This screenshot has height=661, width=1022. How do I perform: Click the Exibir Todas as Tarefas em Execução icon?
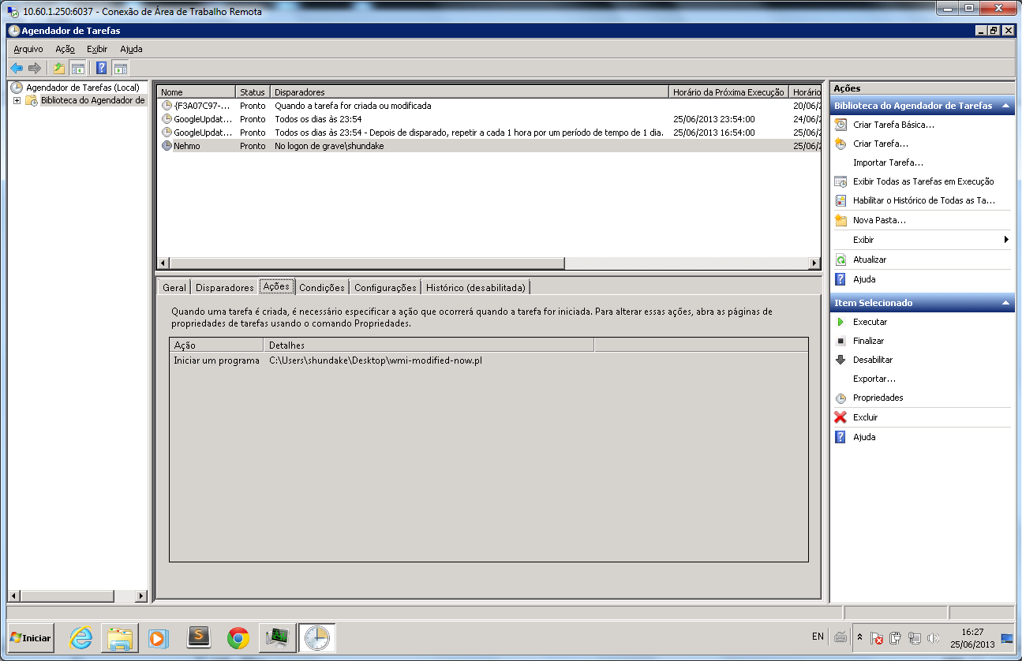point(840,181)
